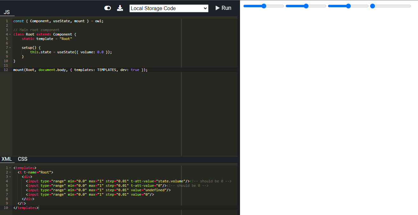Image resolution: width=418 pixels, height=215 pixels.
Task: Click the download code icon
Action: [120, 8]
